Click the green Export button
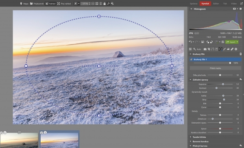The width and height of the screenshot is (244, 148). coord(231,42)
